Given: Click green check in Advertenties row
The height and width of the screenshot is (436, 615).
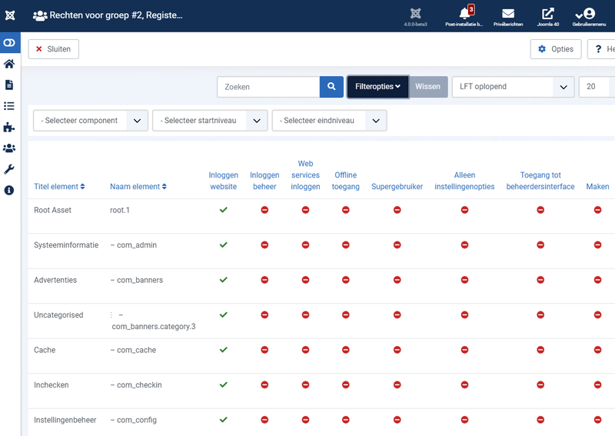Looking at the screenshot, I should (x=223, y=280).
